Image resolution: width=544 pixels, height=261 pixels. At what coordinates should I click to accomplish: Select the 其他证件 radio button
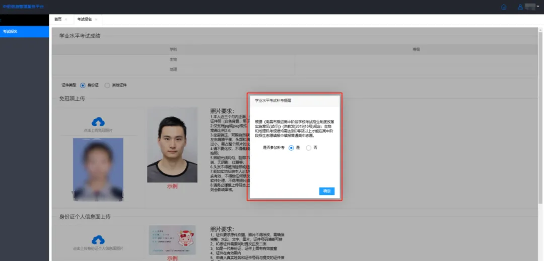tap(107, 85)
